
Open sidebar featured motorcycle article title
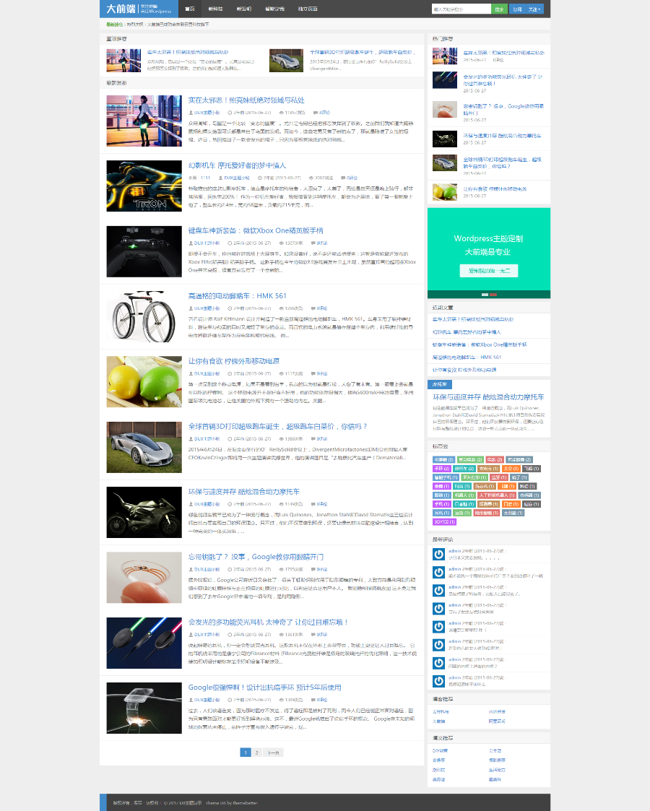(x=488, y=397)
